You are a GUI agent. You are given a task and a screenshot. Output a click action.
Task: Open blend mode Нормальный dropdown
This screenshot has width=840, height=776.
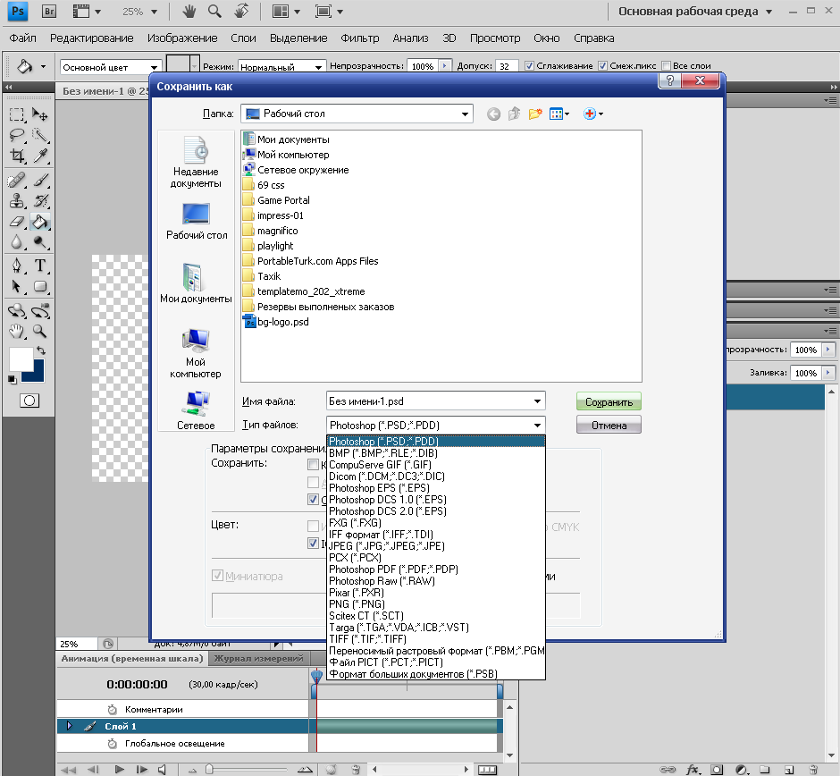click(318, 68)
